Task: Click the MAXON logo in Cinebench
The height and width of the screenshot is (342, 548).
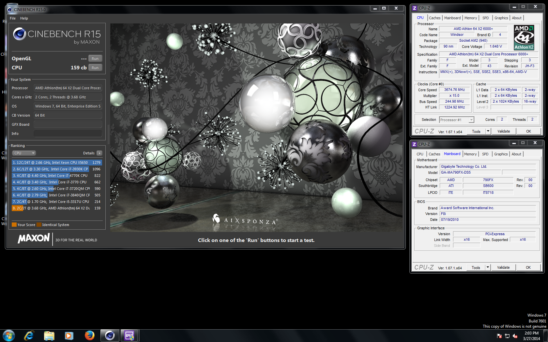Action: coord(34,238)
